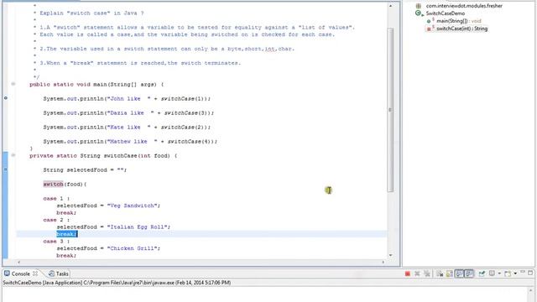537x302 pixels.
Task: Click the SwitchCaseDemo [Java Application] console description
Action: (117, 283)
